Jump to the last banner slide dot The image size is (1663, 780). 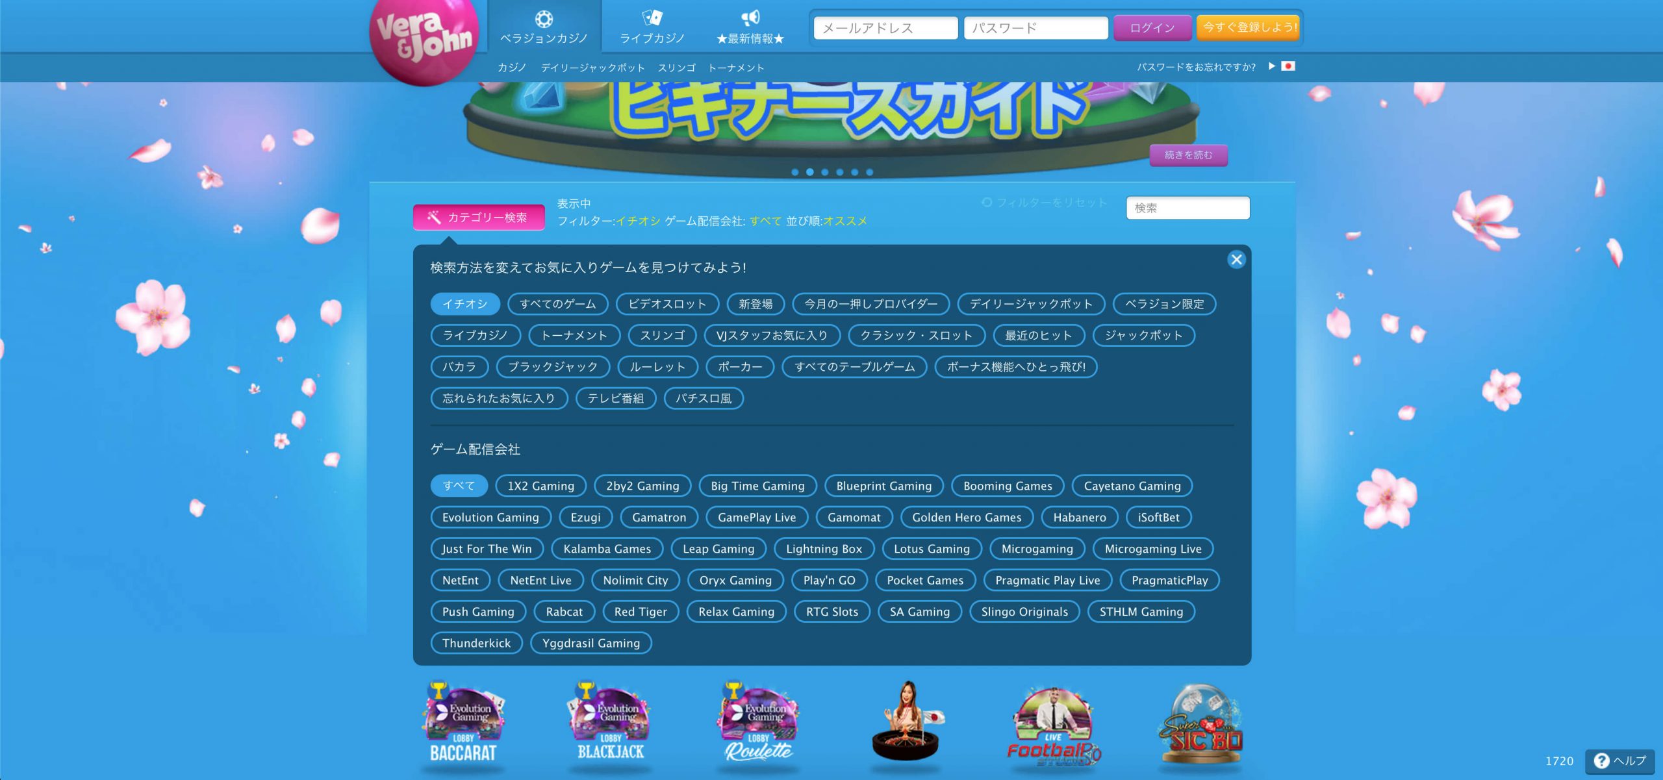point(869,172)
